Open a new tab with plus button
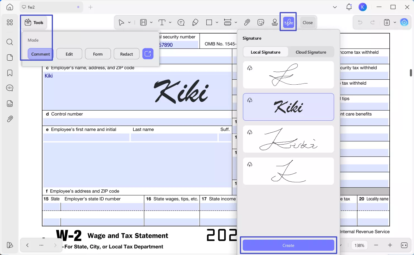 (91, 7)
